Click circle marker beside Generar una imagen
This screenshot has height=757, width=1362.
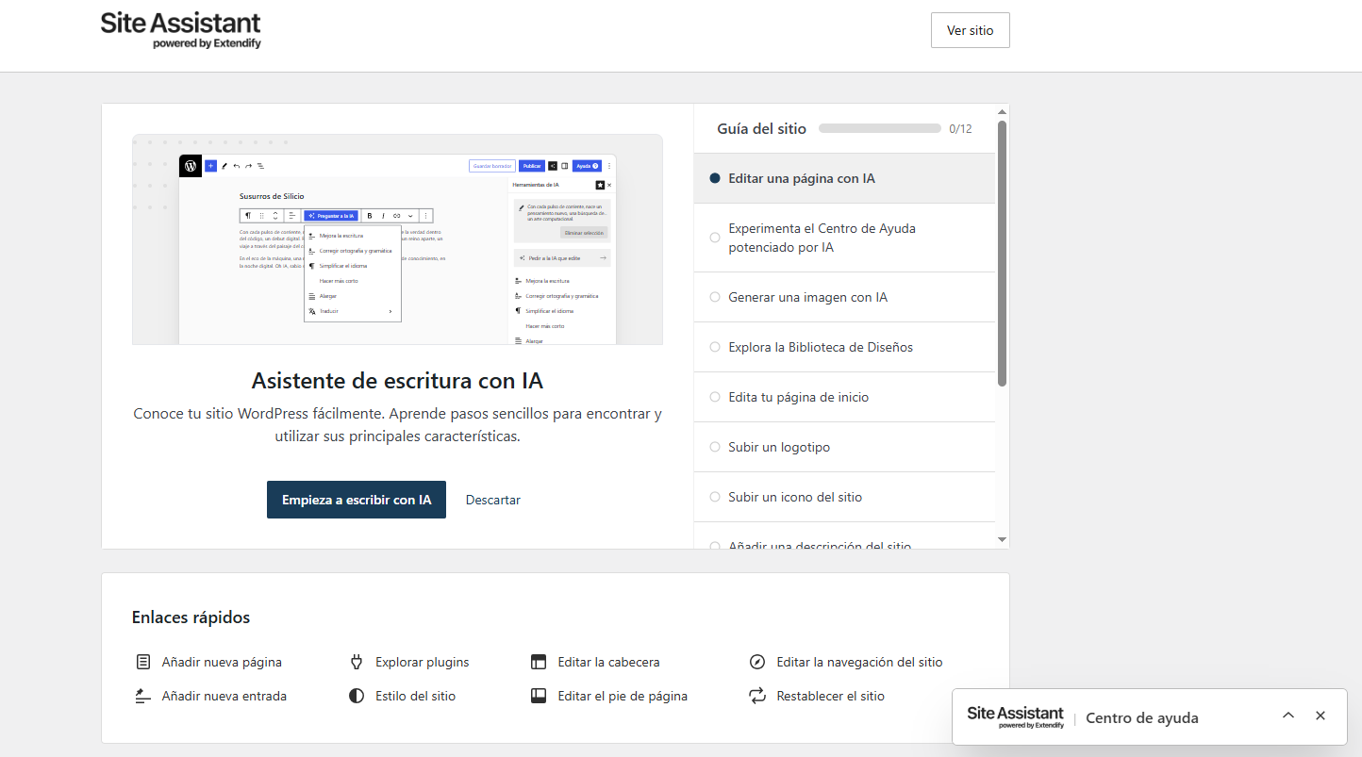tap(715, 297)
